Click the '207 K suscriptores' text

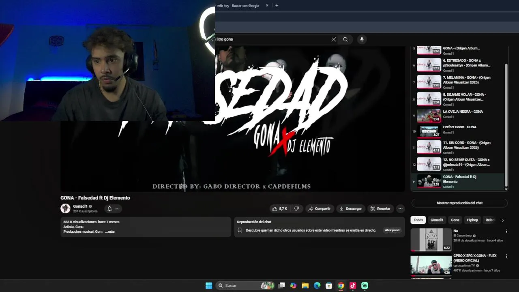(85, 211)
